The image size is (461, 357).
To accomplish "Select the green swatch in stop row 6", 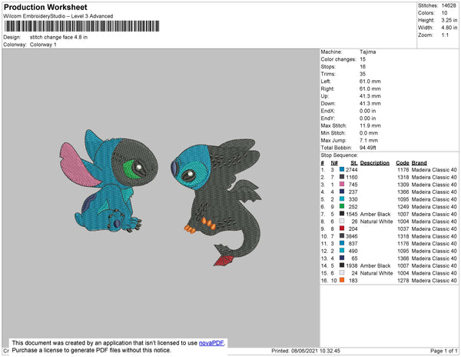I will (x=342, y=206).
